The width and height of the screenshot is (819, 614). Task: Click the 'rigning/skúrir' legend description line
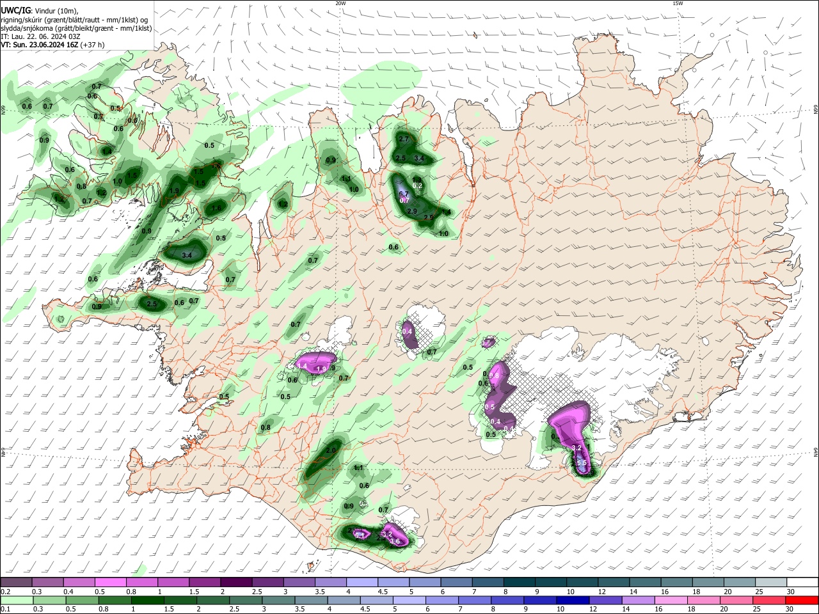(x=74, y=19)
